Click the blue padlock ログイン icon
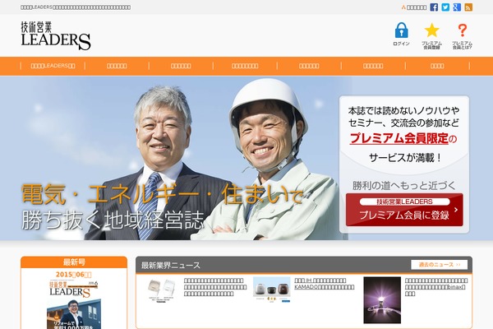The width and height of the screenshot is (493, 329). pos(401,34)
